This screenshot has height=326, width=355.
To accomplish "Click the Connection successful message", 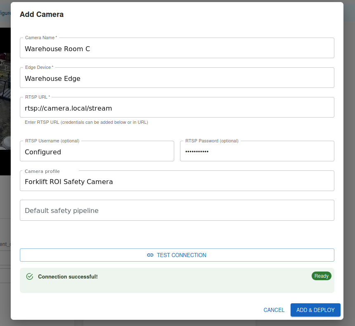I will click(68, 276).
